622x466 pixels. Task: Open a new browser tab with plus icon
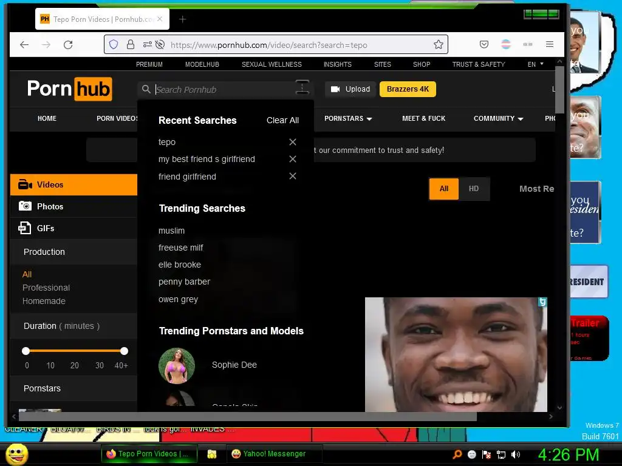[x=182, y=19]
